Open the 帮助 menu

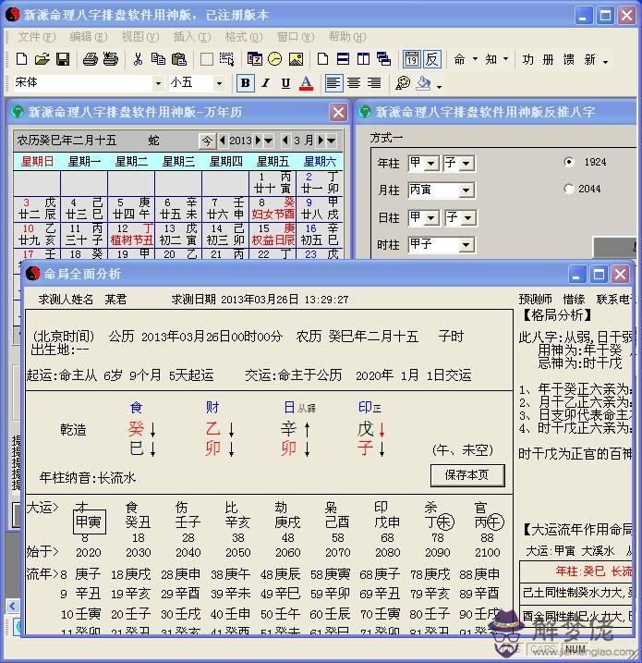[347, 37]
